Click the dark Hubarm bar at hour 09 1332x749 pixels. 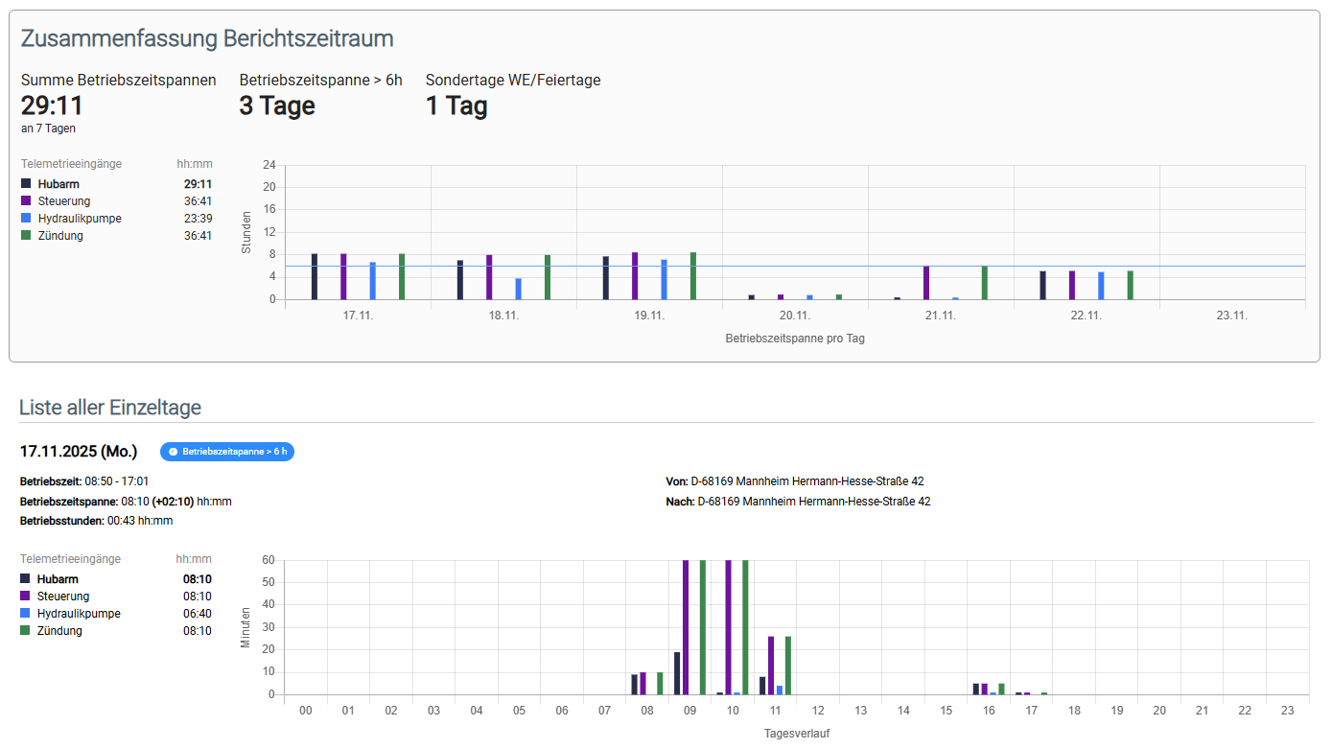(x=677, y=673)
